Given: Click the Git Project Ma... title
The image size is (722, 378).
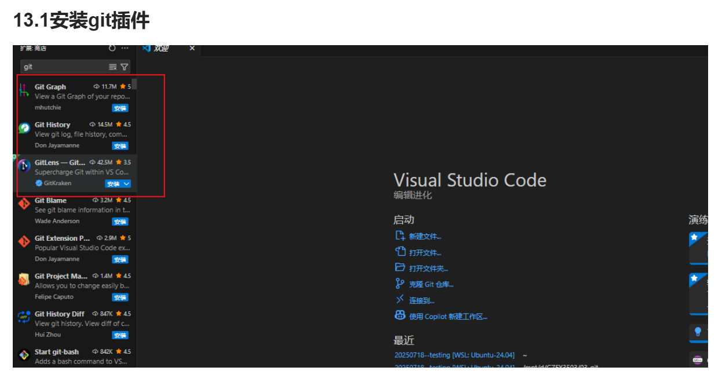Looking at the screenshot, I should pos(61,276).
